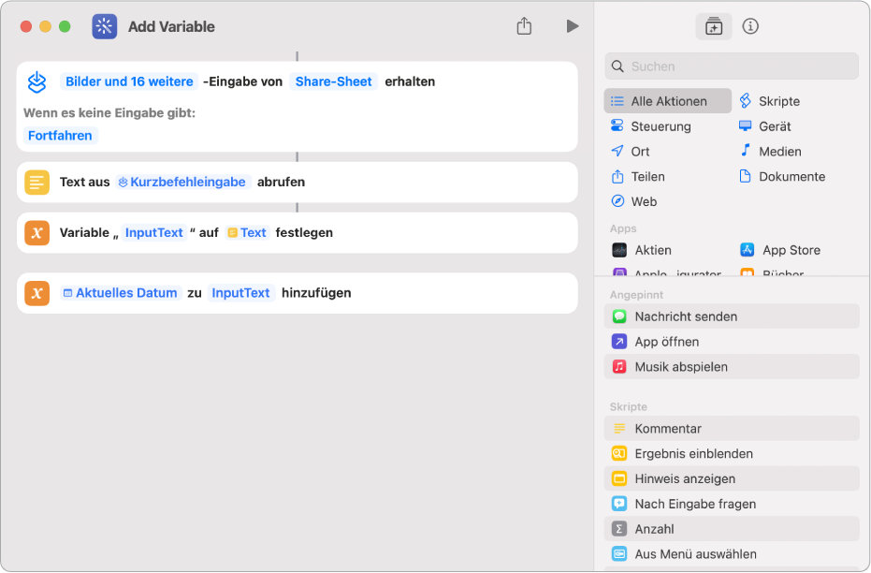
Task: Click the Nachricht senden icon
Action: coord(618,316)
